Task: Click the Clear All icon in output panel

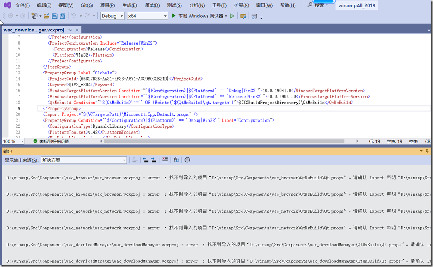Action: coord(165,160)
